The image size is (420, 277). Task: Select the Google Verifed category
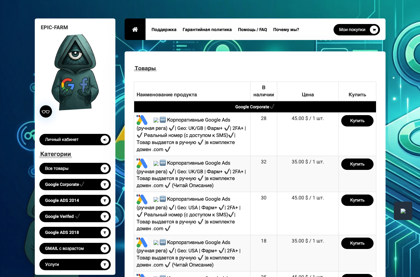tap(75, 217)
